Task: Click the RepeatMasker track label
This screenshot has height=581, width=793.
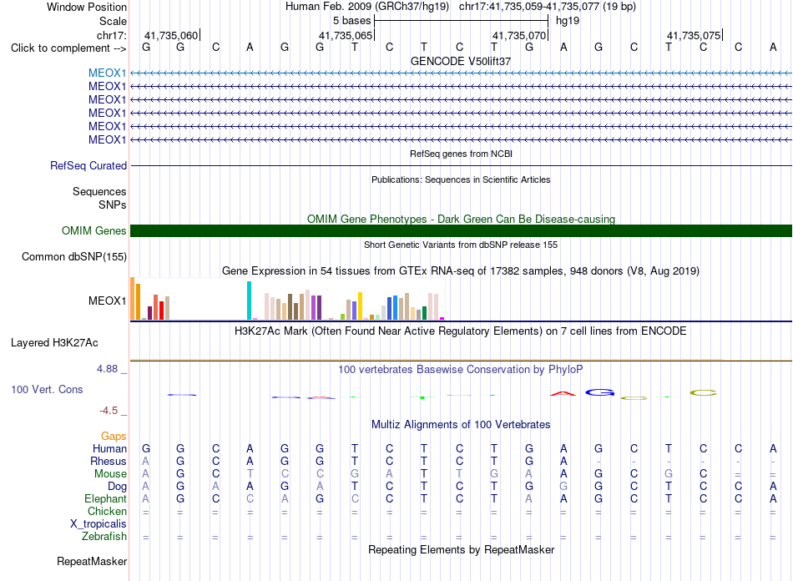Action: pyautogui.click(x=92, y=561)
